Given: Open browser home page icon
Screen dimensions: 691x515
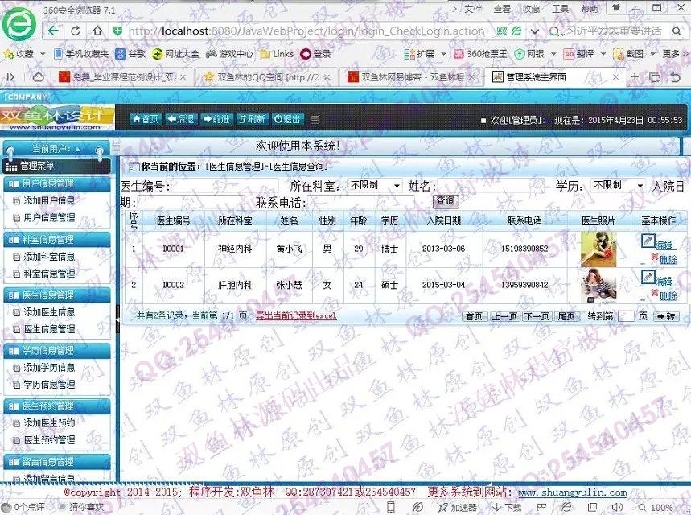Looking at the screenshot, I should click(x=97, y=31).
